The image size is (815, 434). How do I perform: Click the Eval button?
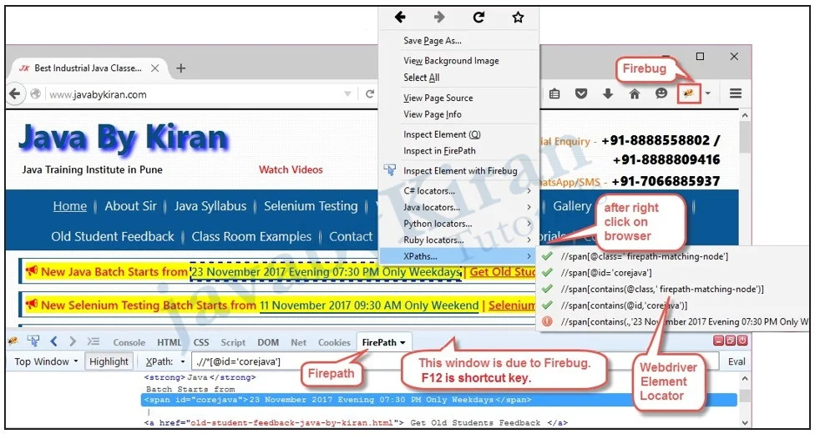[x=736, y=361]
